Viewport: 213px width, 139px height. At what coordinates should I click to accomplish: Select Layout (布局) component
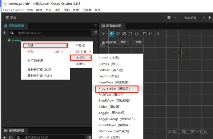point(118,76)
